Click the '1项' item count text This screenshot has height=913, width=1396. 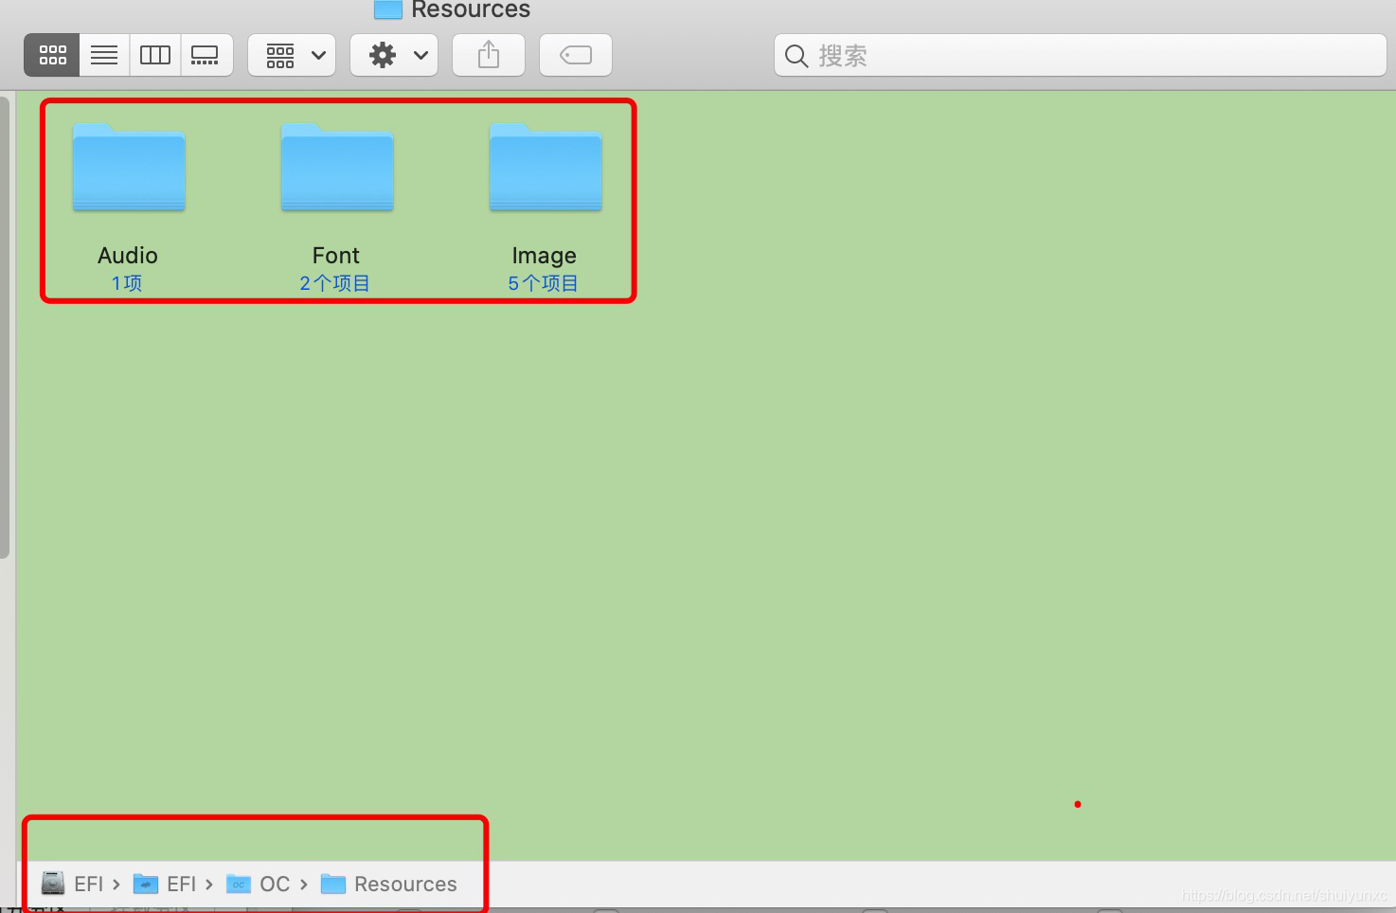point(127,283)
